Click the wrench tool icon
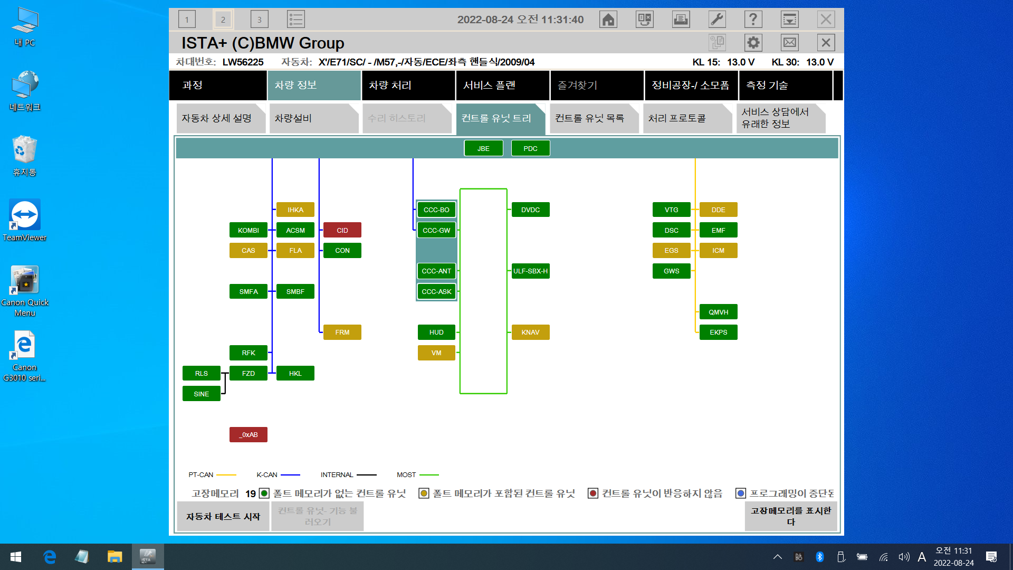1013x570 pixels. coord(717,20)
